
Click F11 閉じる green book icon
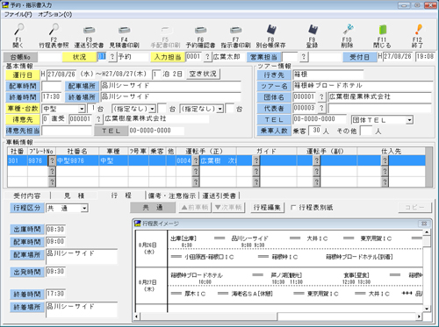coord(382,30)
